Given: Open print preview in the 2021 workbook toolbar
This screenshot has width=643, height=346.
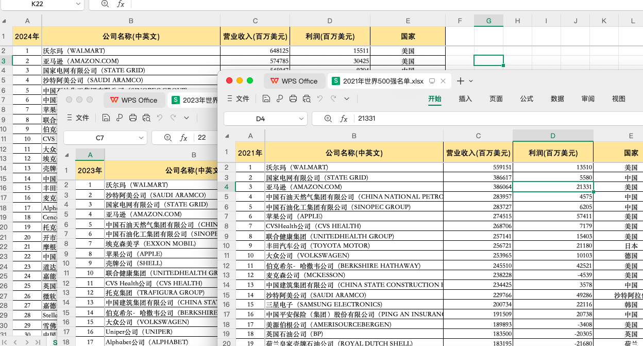Looking at the screenshot, I should pyautogui.click(x=307, y=98).
